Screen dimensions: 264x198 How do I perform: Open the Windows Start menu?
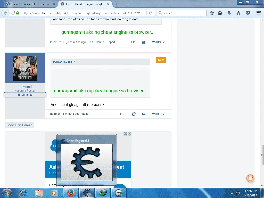click(7, 193)
